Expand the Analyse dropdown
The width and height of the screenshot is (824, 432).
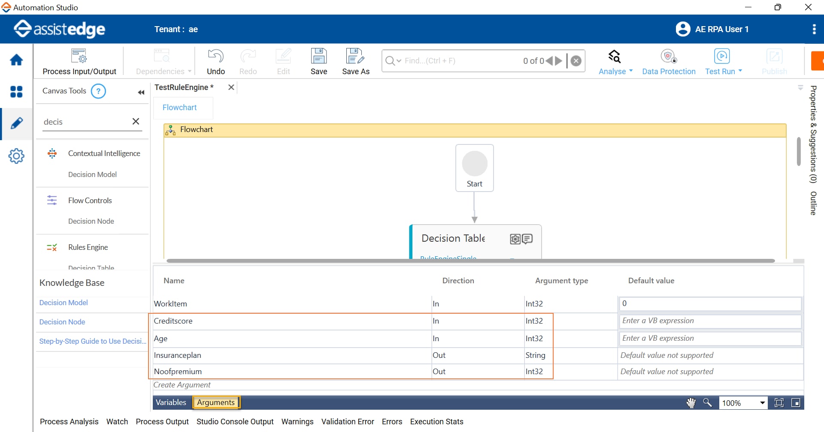pos(630,71)
